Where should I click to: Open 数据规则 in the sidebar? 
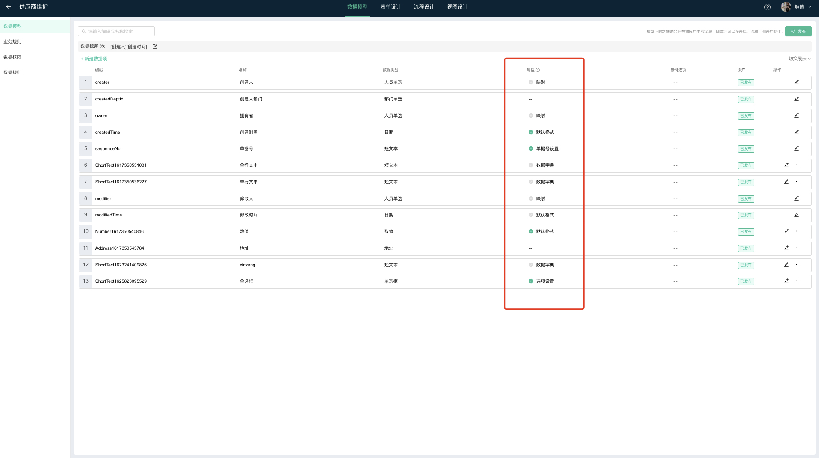point(35,72)
